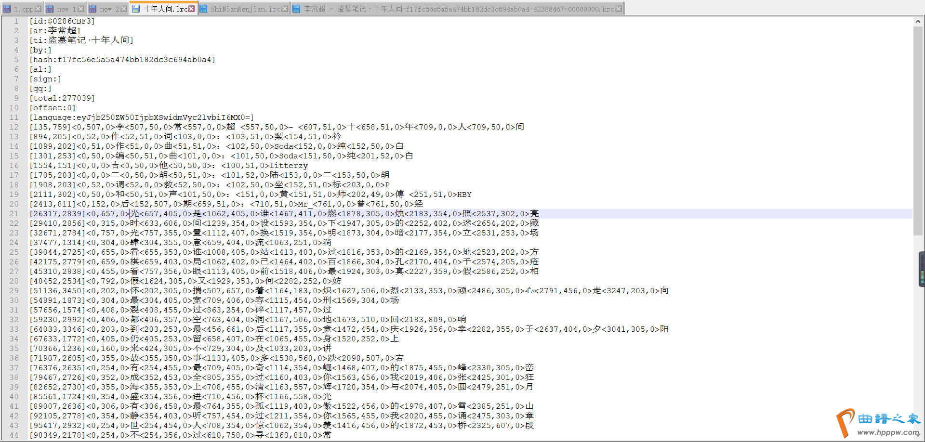Close the 1.cpp tab

click(38, 9)
